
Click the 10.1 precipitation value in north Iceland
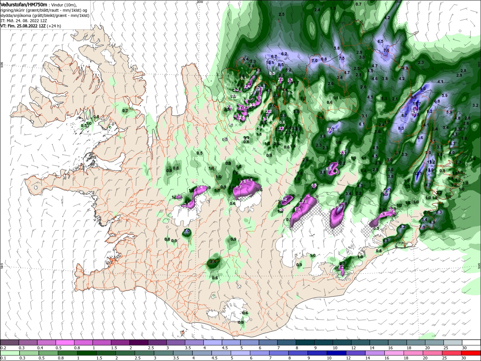point(270,62)
